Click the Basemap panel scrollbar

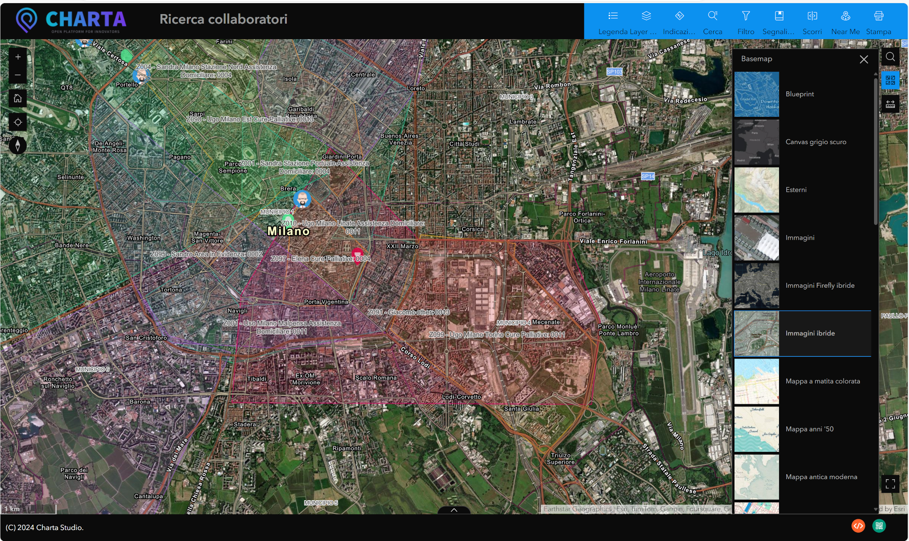pos(875,152)
